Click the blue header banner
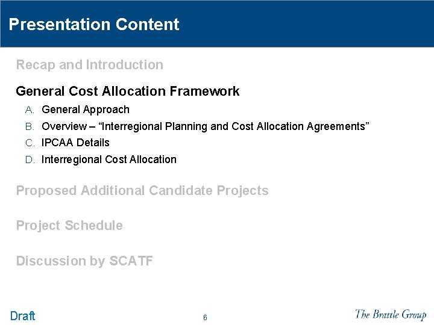Viewport: 434px width, 325px height. point(217,23)
